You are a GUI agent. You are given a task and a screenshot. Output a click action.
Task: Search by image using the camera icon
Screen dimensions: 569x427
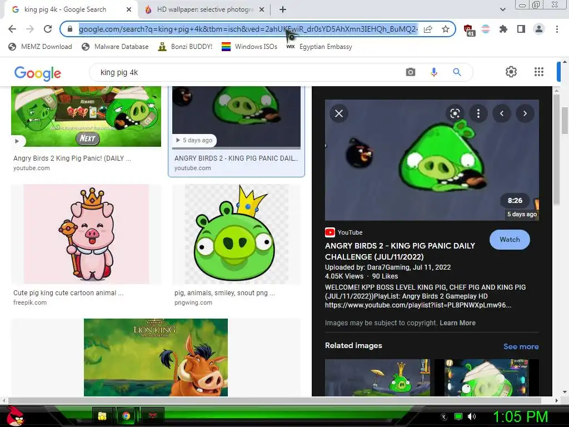click(411, 72)
